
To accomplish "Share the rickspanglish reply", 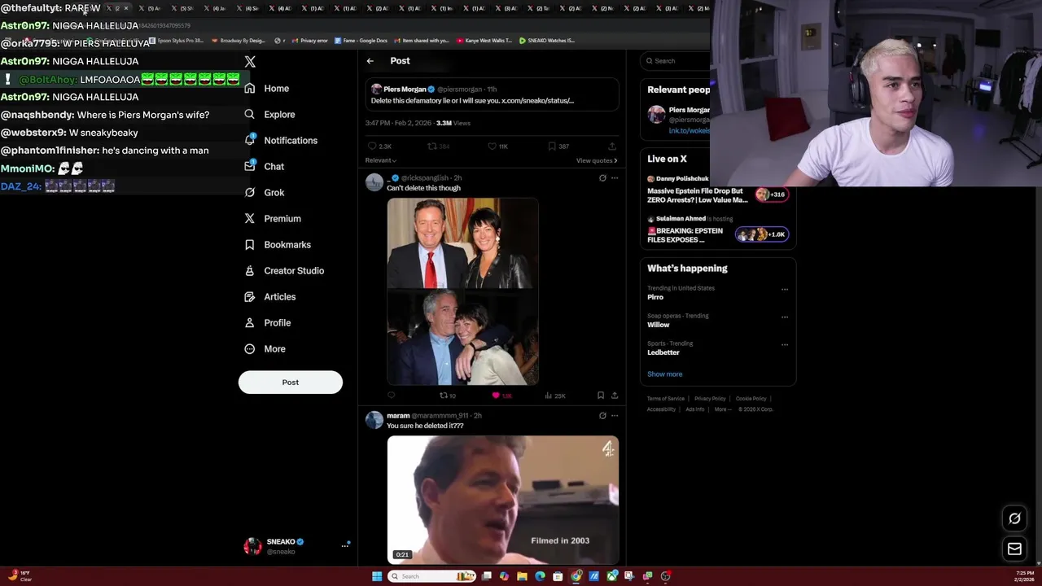I will coord(615,396).
